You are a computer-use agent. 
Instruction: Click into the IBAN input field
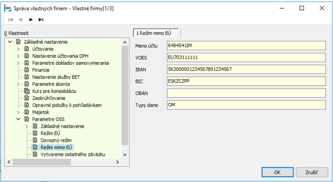pos(246,69)
